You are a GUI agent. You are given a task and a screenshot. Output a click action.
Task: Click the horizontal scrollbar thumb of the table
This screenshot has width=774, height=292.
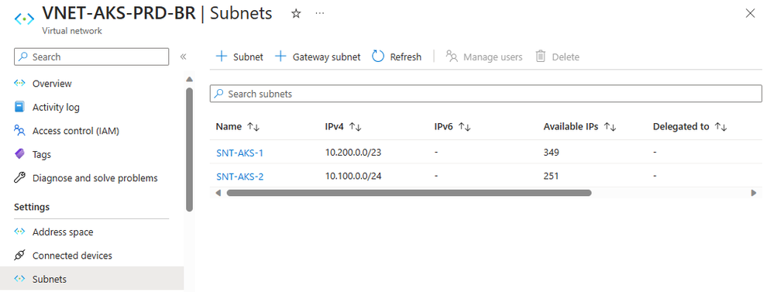pyautogui.click(x=409, y=193)
